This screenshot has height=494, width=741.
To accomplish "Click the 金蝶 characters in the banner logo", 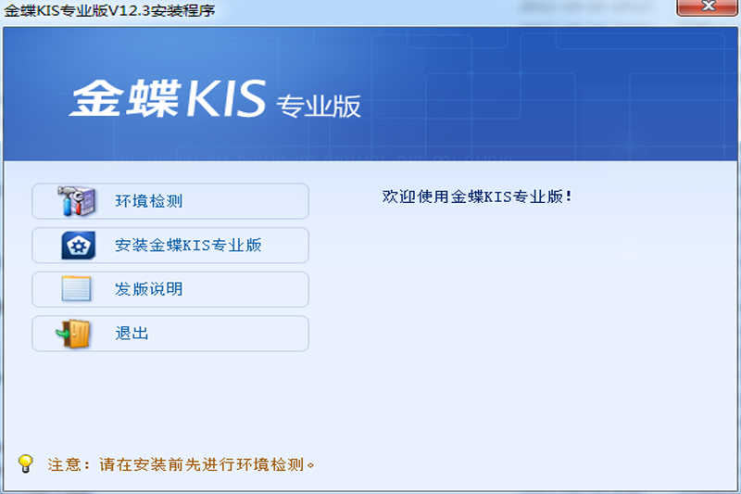I will coord(123,98).
